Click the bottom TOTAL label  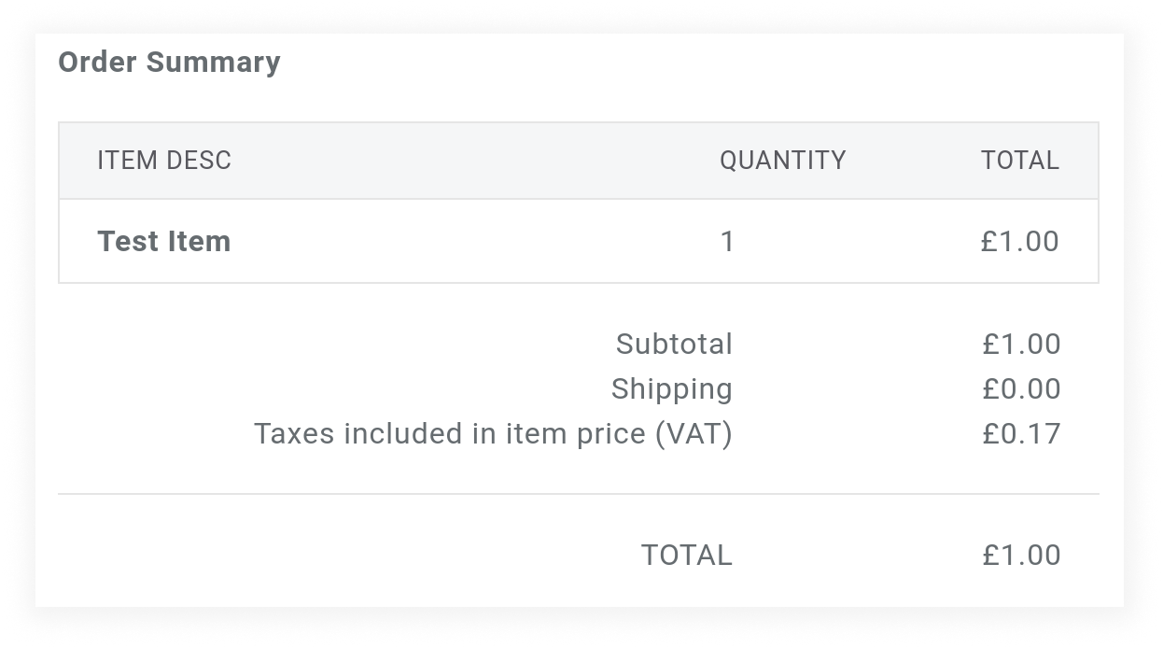(686, 556)
